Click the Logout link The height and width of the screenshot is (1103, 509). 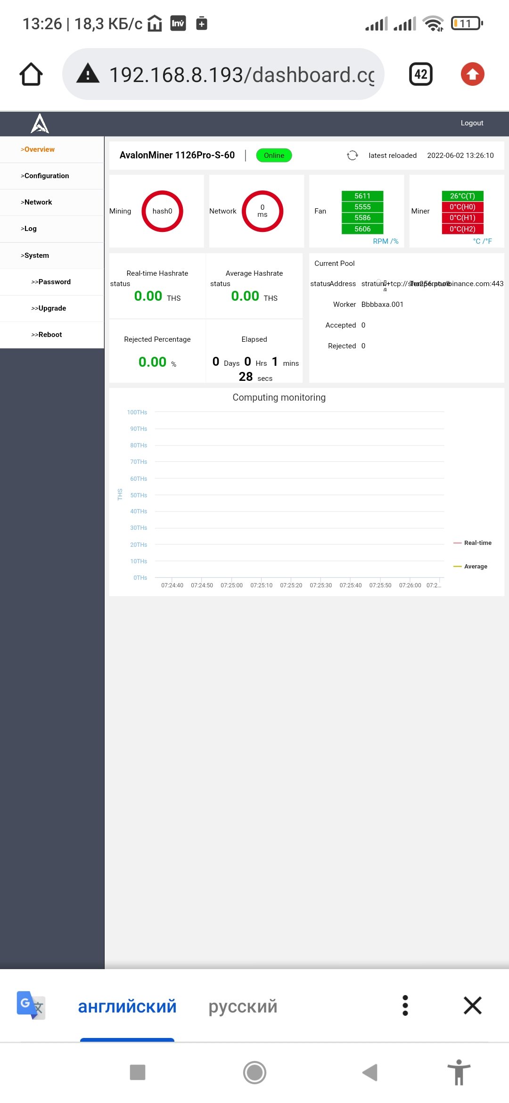pyautogui.click(x=472, y=123)
